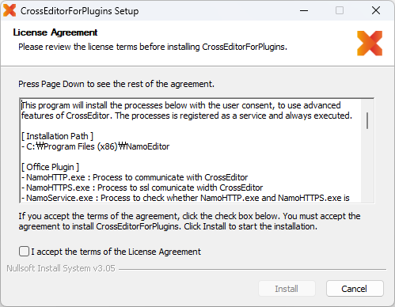Click the scrollbar track below the thumb
This screenshot has width=395, height=307.
pyautogui.click(x=367, y=166)
